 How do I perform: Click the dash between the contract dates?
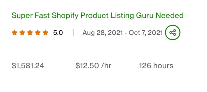click(x=126, y=33)
